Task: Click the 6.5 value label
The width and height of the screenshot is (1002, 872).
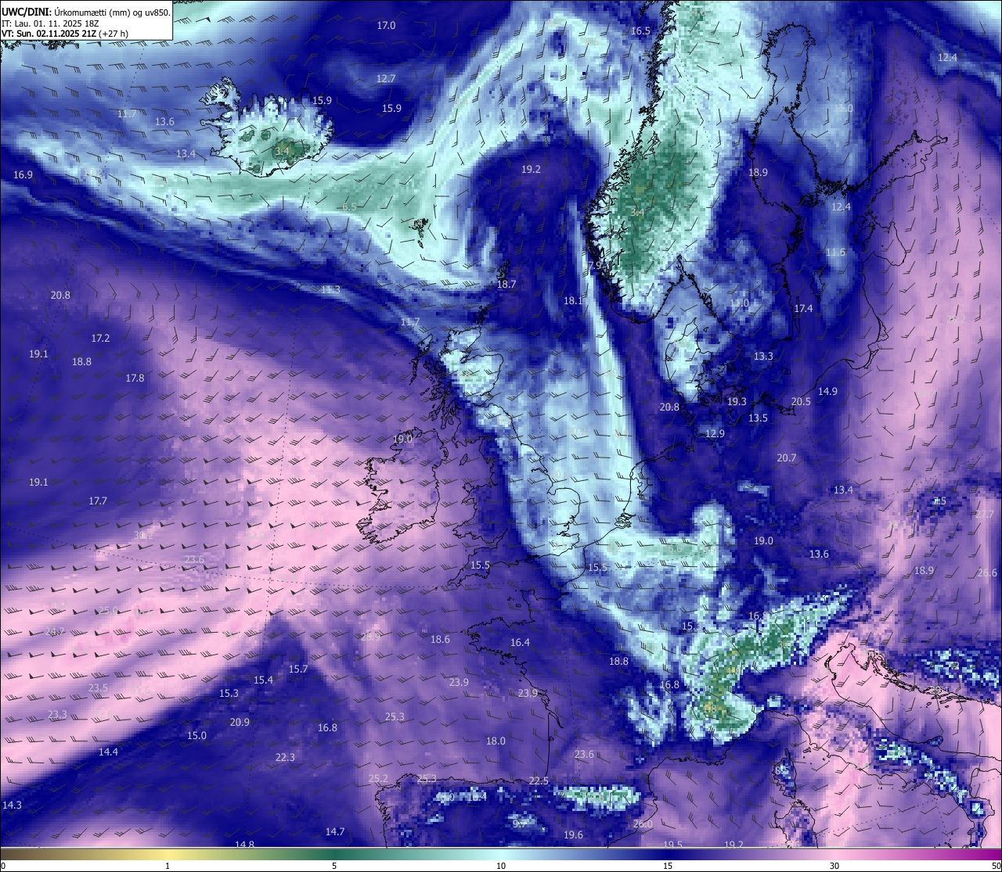Action: point(349,207)
